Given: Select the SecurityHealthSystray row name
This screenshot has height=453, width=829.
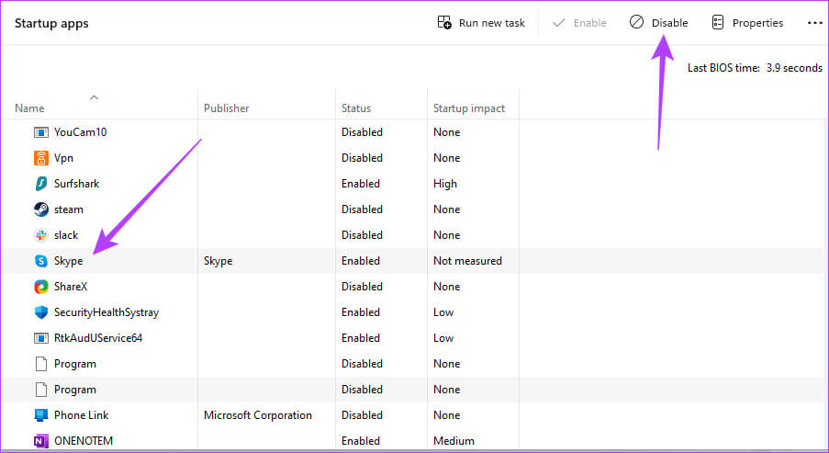Looking at the screenshot, I should click(106, 312).
